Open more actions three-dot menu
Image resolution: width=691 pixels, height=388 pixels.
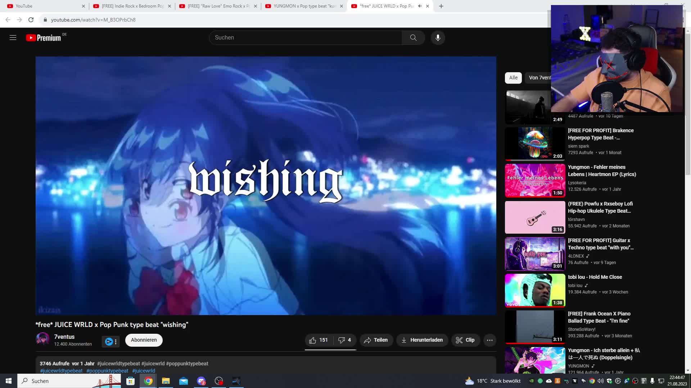point(489,340)
